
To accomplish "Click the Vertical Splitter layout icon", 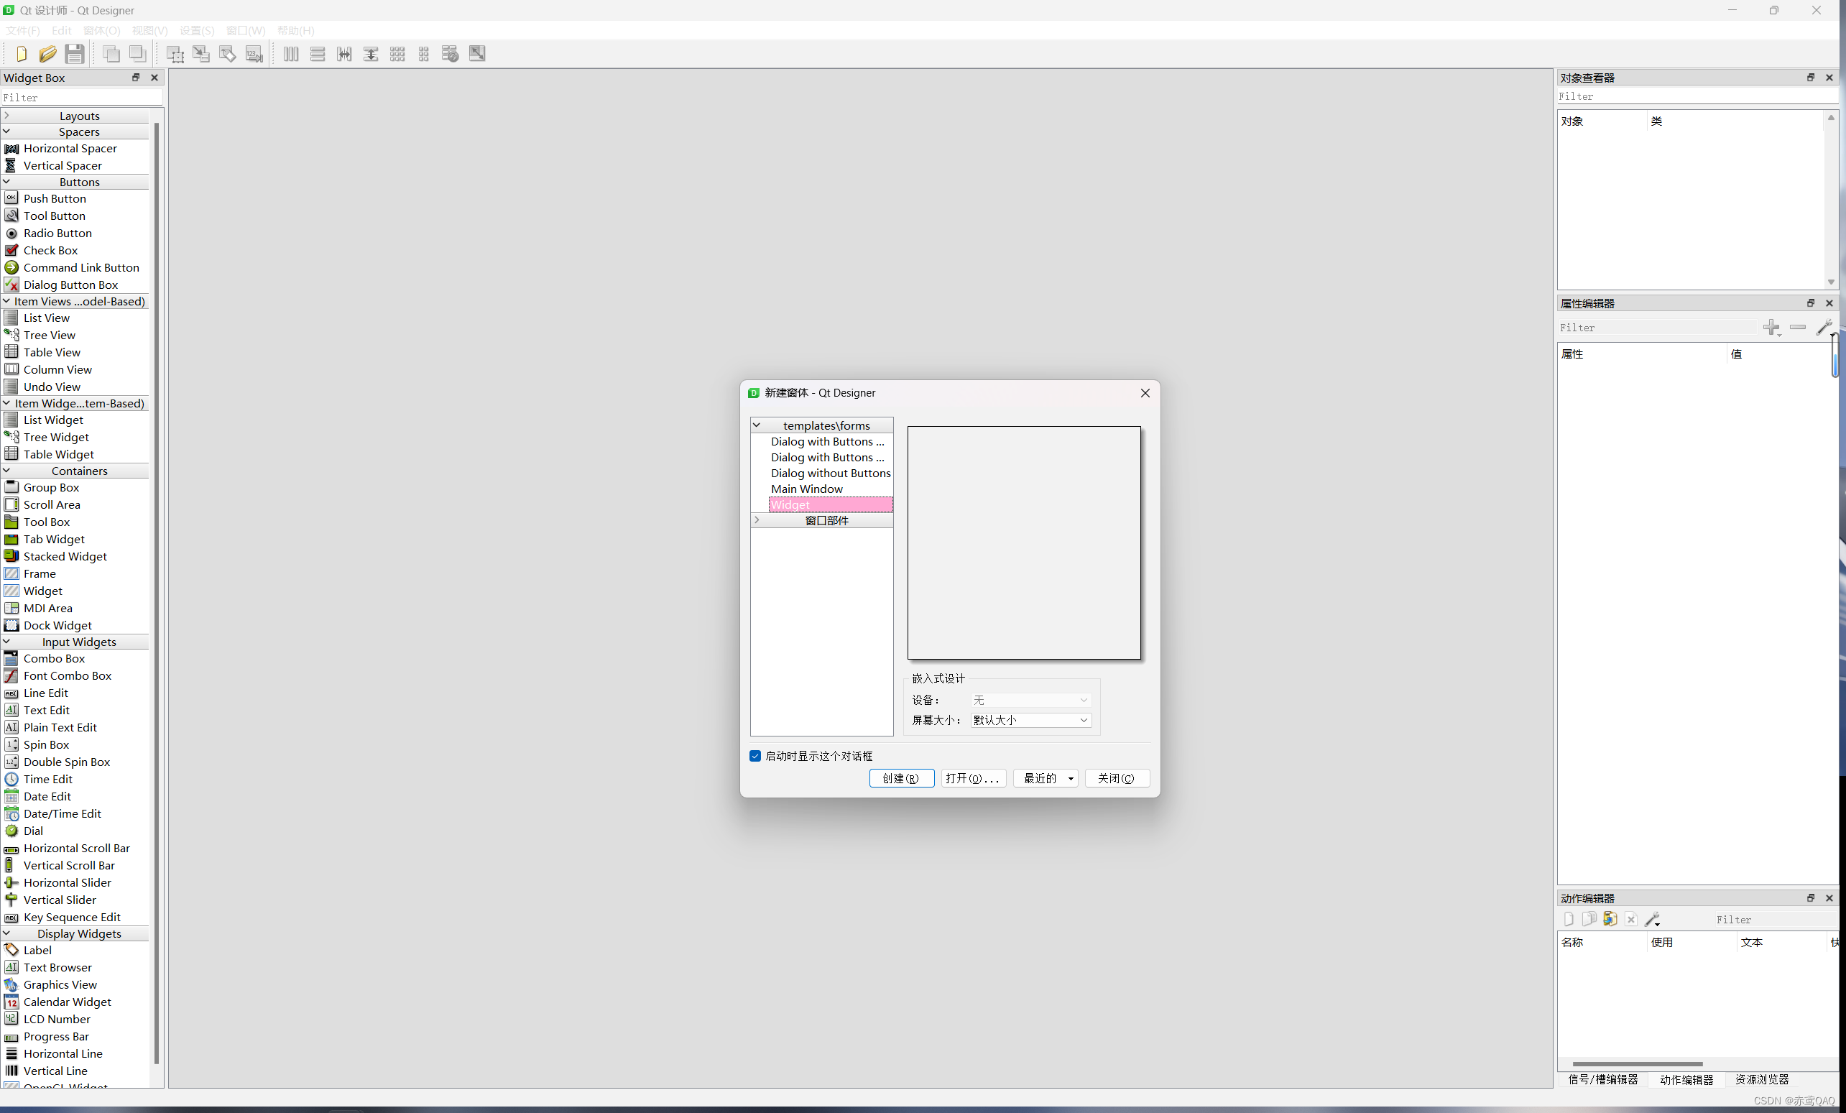I will [x=371, y=54].
